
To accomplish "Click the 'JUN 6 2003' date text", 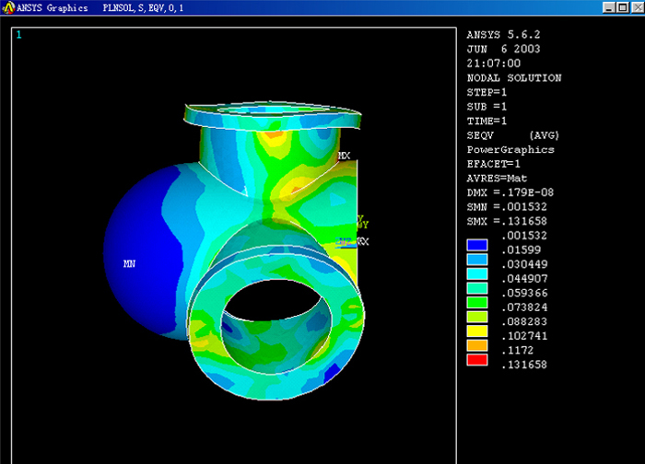I will coord(503,49).
